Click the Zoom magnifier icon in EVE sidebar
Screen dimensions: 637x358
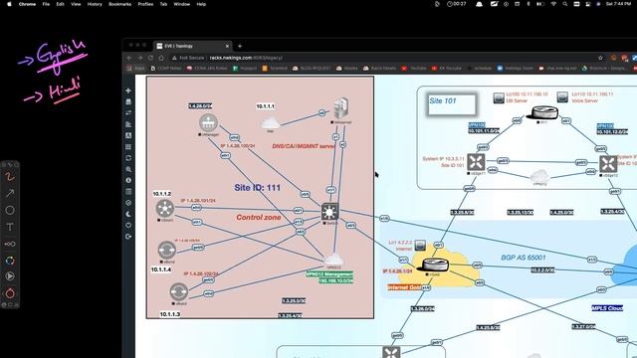click(x=128, y=169)
